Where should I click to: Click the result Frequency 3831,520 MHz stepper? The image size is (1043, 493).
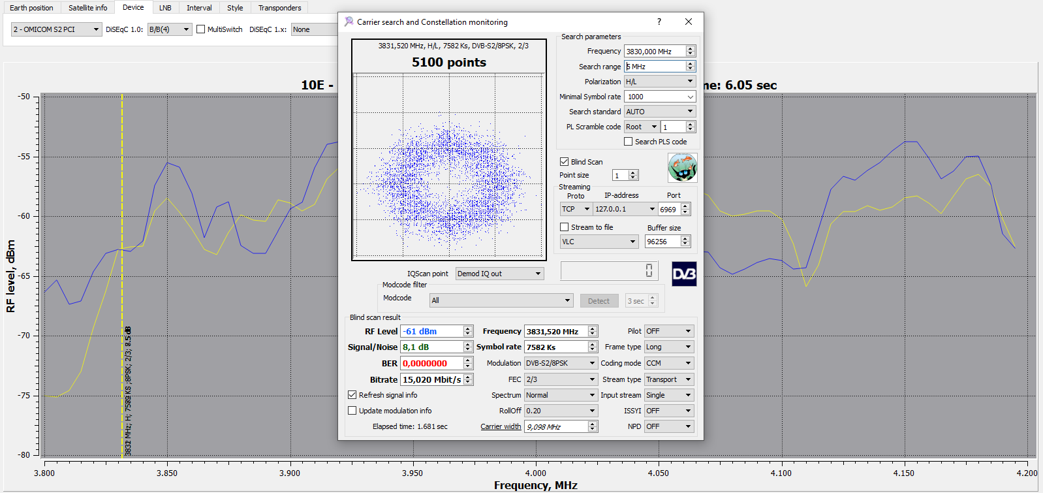coord(593,331)
